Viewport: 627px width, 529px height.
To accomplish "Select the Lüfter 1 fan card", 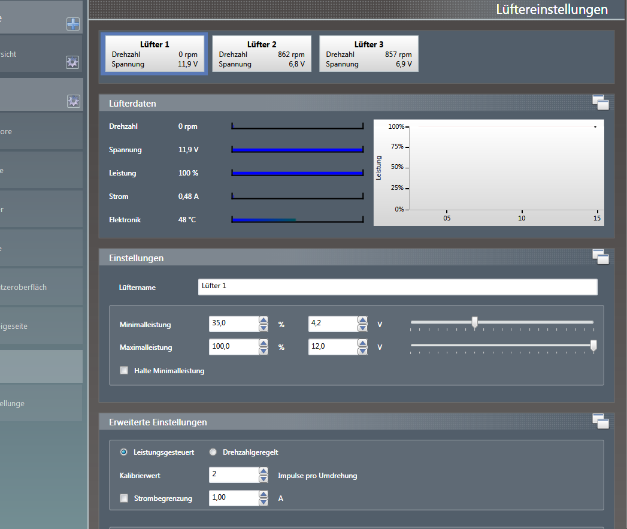I will pyautogui.click(x=155, y=54).
